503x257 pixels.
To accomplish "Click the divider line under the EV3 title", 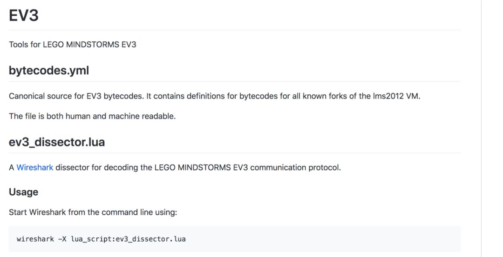I will (235, 30).
